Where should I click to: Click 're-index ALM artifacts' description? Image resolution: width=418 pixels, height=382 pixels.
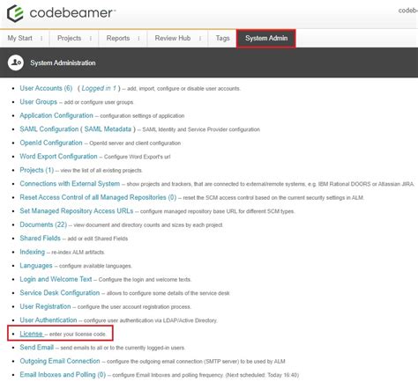coord(78,253)
